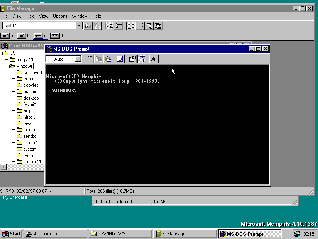Screen dimensions: 318x239
Task: Click the Paste icon in MS-DOS toolbar
Action: pos(107,59)
